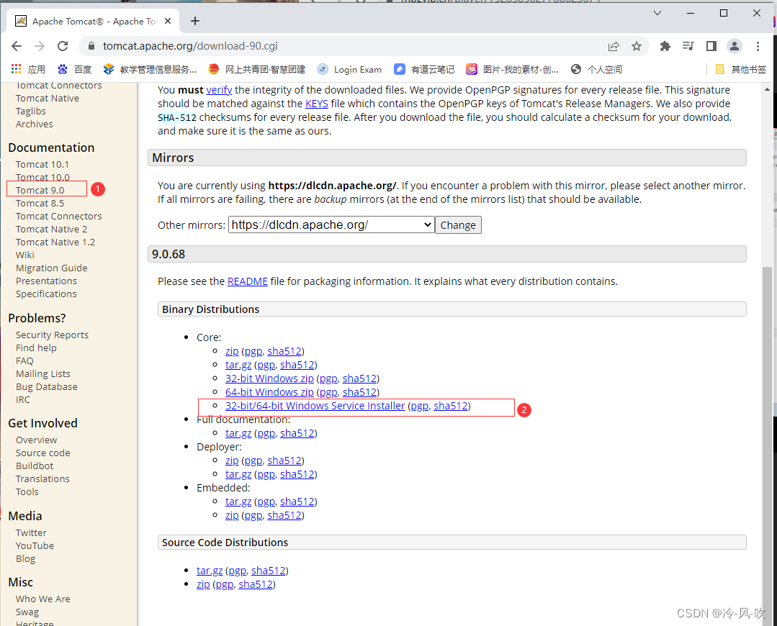Download 64-bit Windows zip

269,392
